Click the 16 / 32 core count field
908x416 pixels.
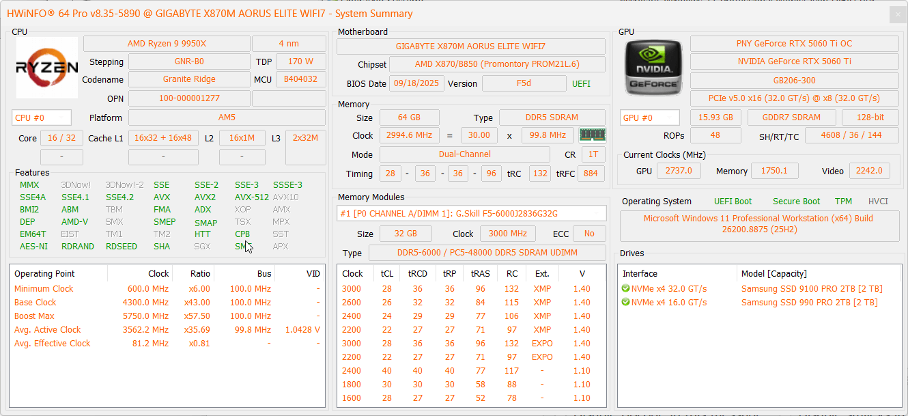click(x=61, y=137)
